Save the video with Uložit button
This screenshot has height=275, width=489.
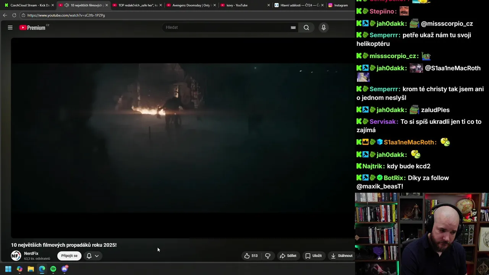[x=314, y=256]
